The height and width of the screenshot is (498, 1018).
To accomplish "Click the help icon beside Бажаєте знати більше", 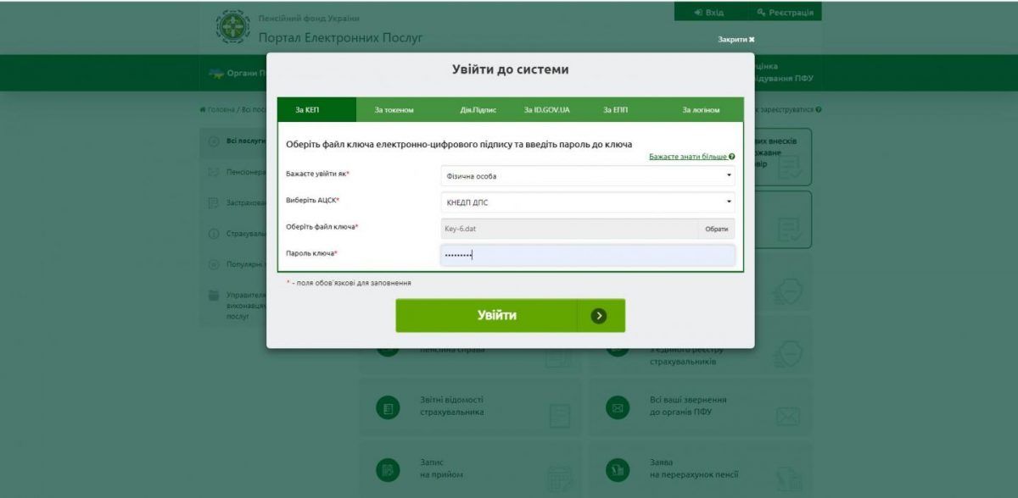I will pyautogui.click(x=731, y=157).
